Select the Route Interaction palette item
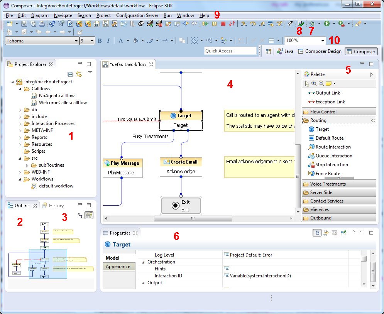 [x=330, y=147]
